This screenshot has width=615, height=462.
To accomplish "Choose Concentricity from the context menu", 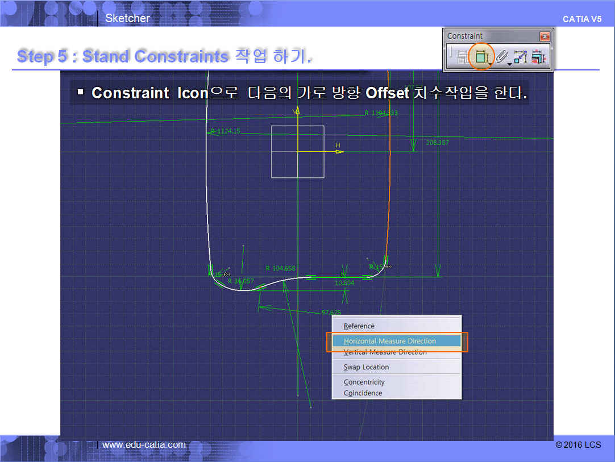I will tap(364, 382).
